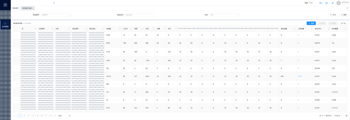The height and width of the screenshot is (120, 350).
Task: Sort by the ID column
Action: (35, 29)
